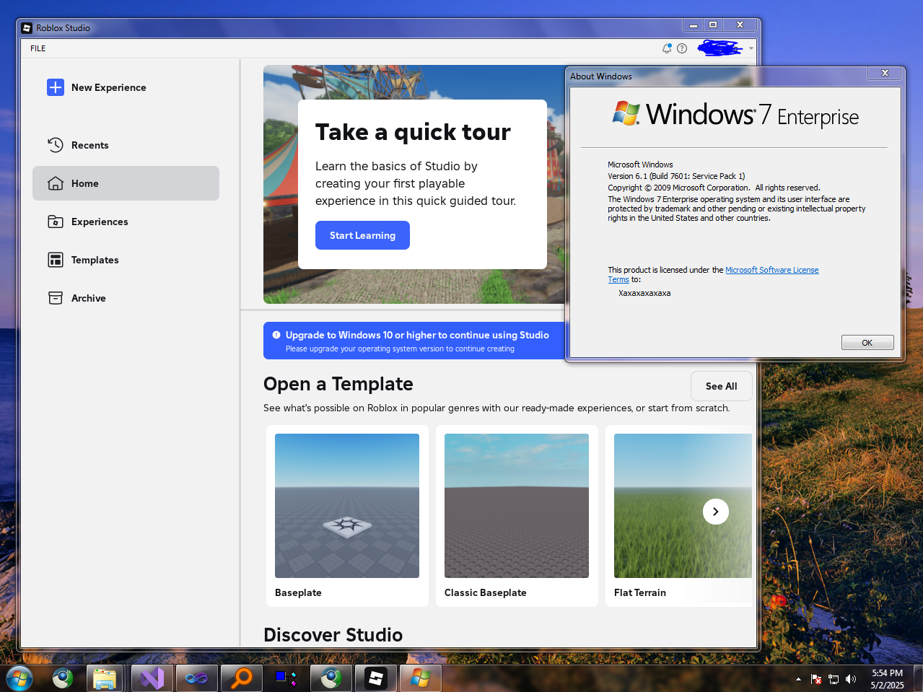Click licensee name 'Xaxaxaxaxaxa'

pos(644,293)
